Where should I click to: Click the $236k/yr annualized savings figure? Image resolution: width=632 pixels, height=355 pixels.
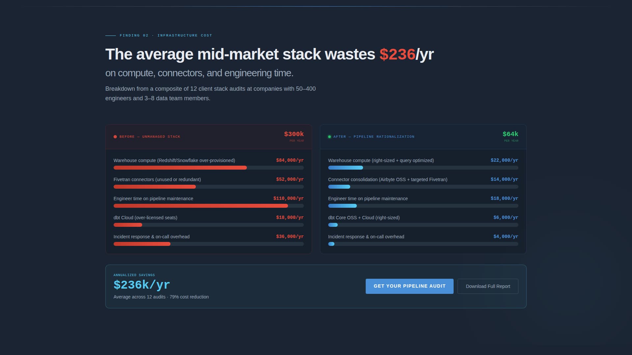point(142,285)
